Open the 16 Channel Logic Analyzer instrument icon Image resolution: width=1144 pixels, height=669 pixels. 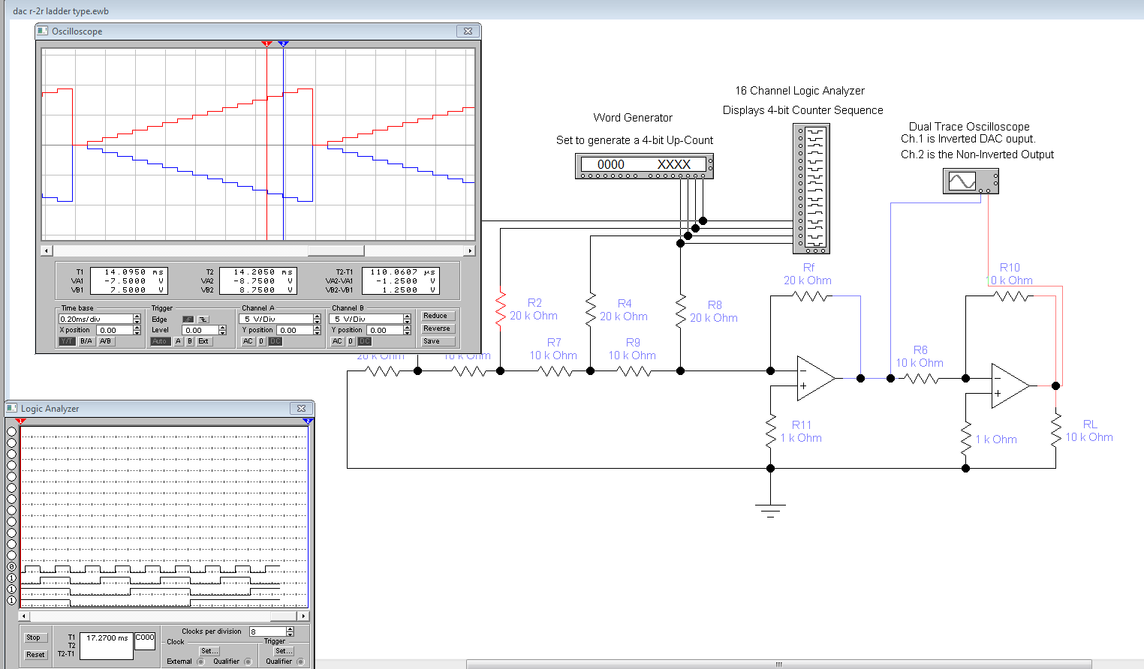[811, 189]
